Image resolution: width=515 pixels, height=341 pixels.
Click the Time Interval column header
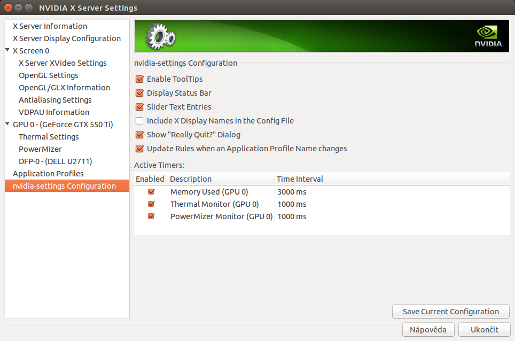pos(392,179)
